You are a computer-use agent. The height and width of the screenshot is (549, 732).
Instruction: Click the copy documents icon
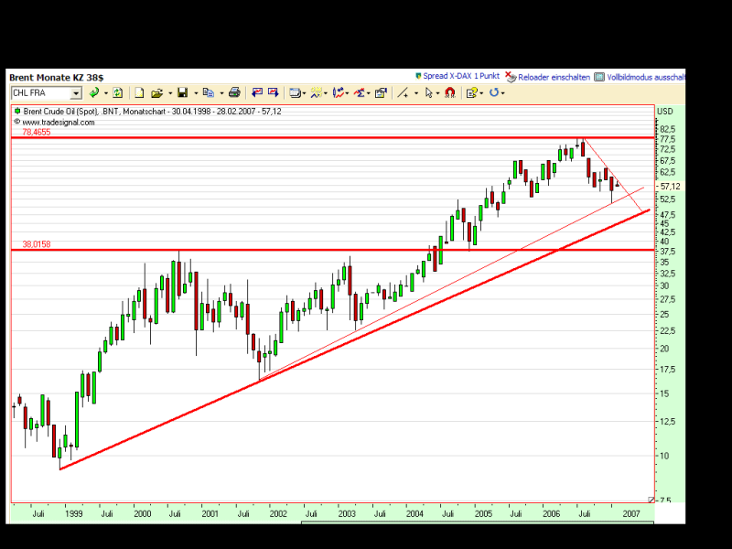pyautogui.click(x=209, y=93)
